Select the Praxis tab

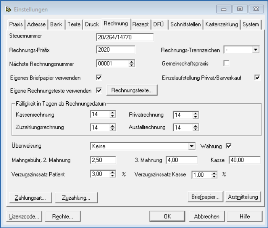pos(16,24)
